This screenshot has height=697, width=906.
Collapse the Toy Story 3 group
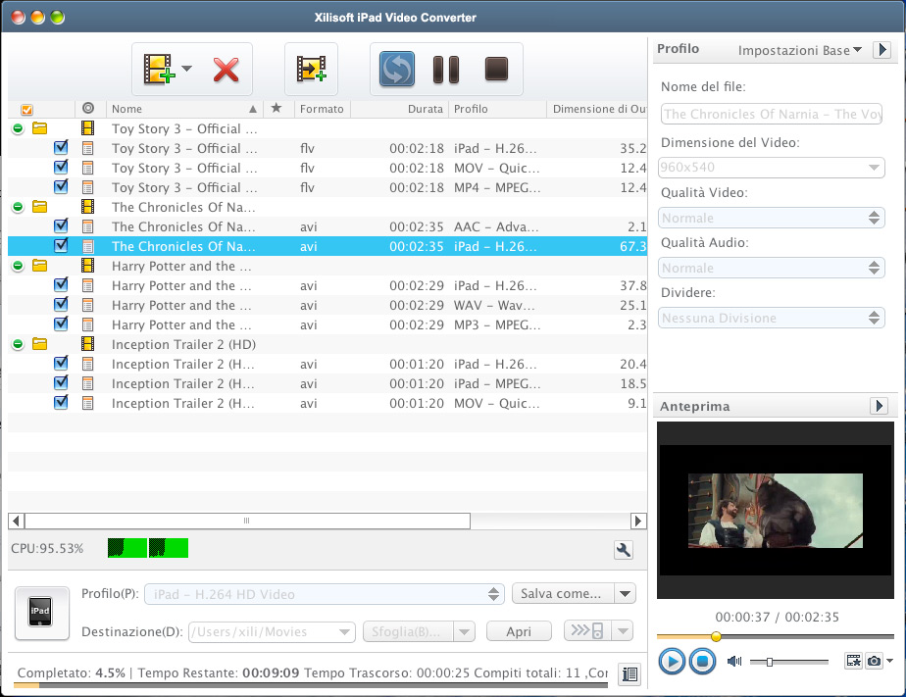(18, 128)
